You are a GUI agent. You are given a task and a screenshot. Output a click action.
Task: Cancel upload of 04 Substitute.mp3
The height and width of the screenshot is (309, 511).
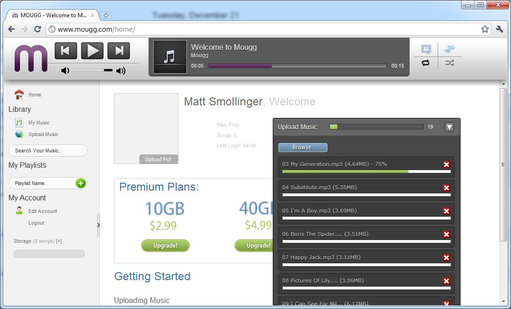(x=447, y=188)
